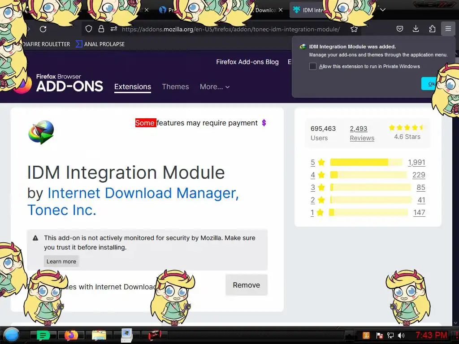
Task: Click the red application taskbar icon
Action: (155, 335)
